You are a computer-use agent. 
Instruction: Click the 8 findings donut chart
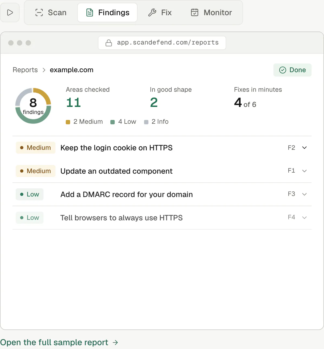tap(33, 106)
